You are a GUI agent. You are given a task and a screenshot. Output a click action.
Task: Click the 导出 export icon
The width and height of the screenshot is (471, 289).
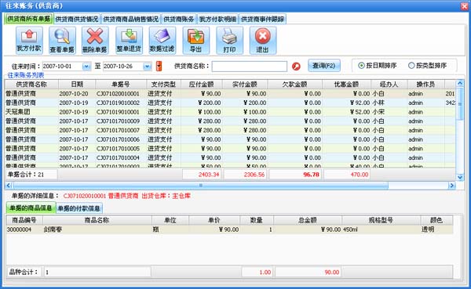(x=195, y=41)
